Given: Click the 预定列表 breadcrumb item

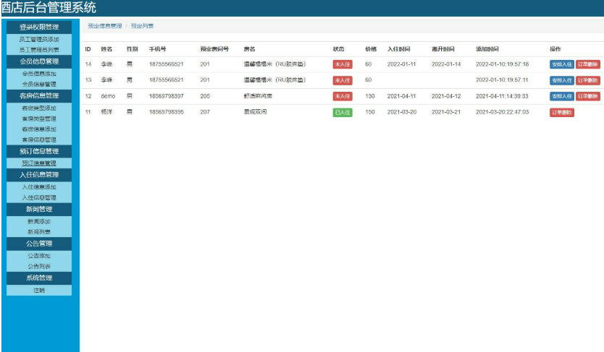Looking at the screenshot, I should [x=142, y=26].
